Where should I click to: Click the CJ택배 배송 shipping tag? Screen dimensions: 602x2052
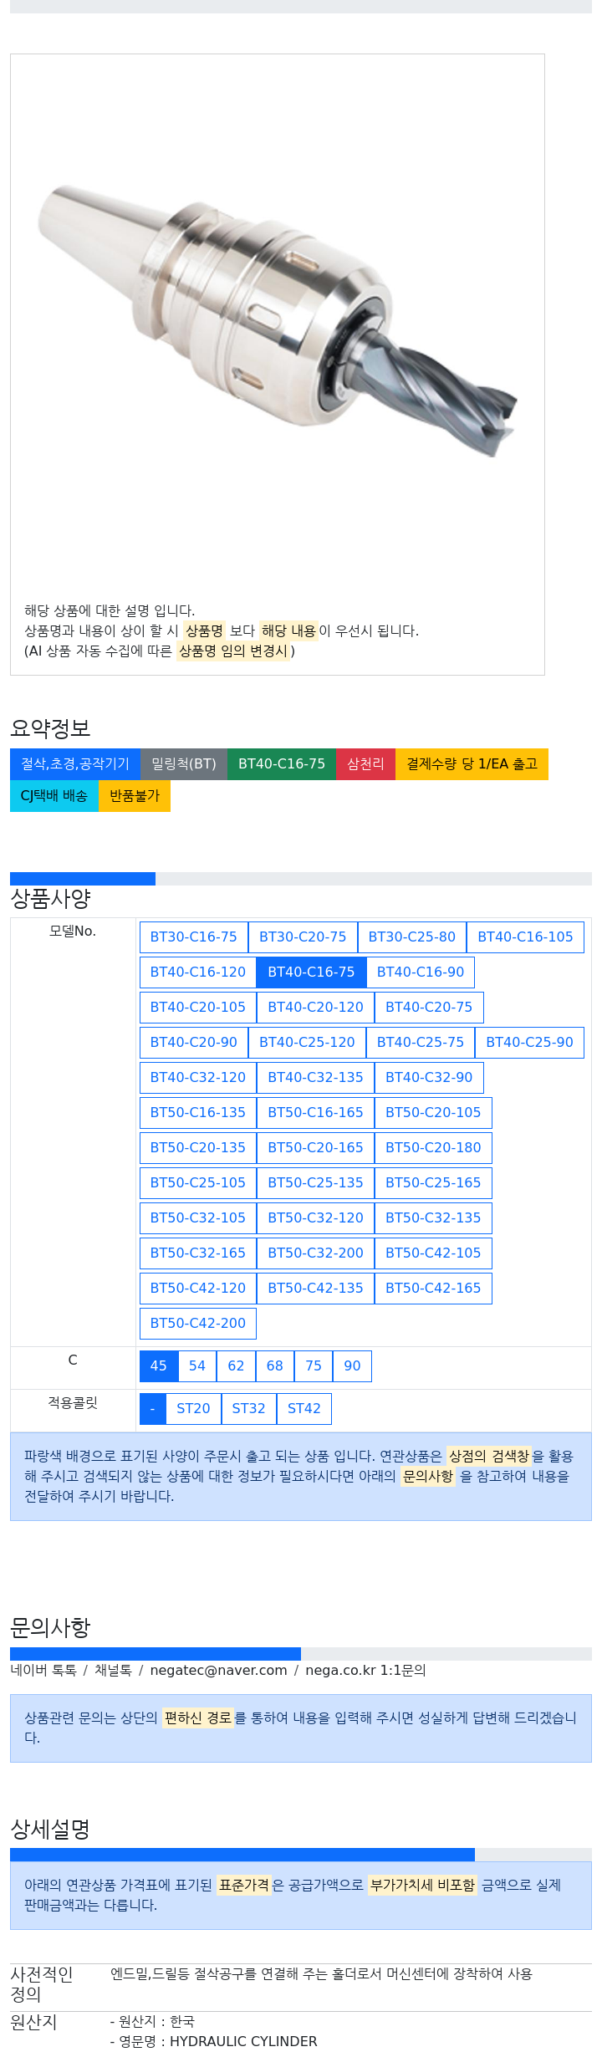click(54, 796)
